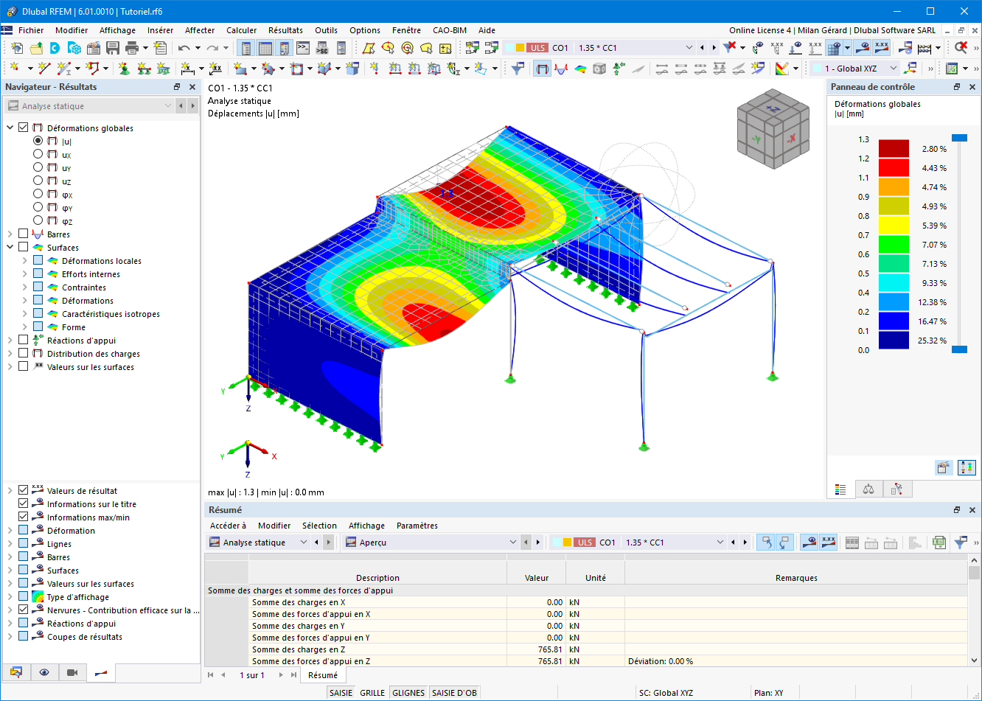
Task: Click the SAISIE status bar button
Action: 341,693
